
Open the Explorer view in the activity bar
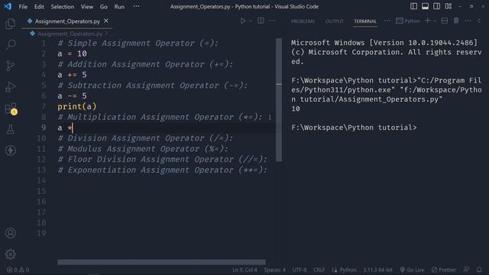click(10, 24)
